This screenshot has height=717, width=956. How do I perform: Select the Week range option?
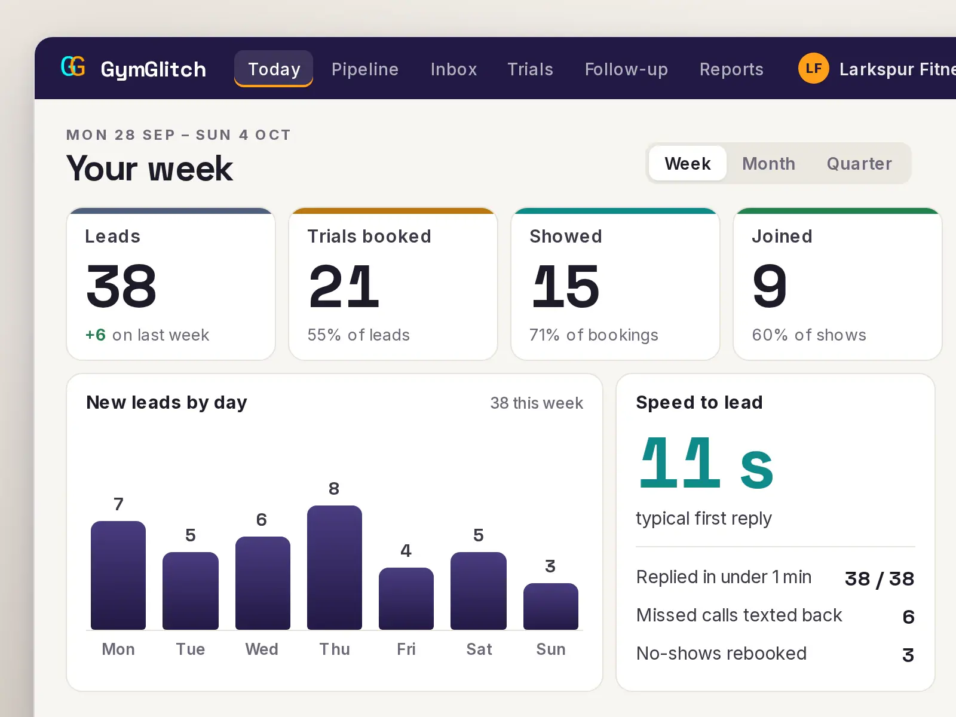(688, 163)
